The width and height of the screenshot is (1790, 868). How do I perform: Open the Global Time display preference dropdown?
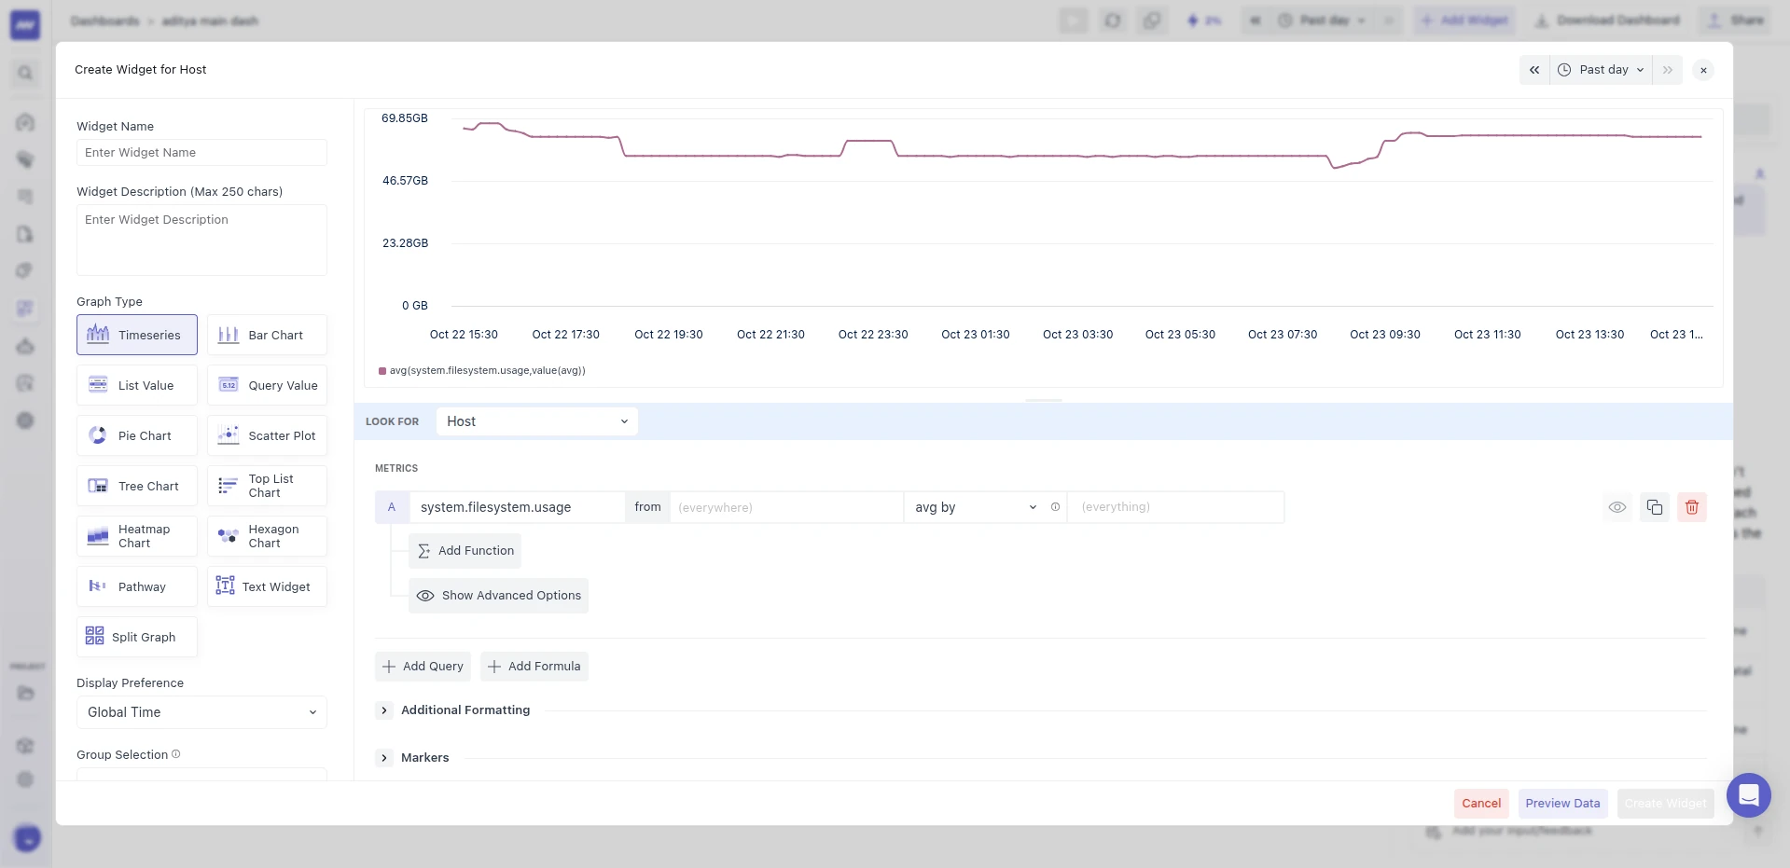tap(201, 712)
